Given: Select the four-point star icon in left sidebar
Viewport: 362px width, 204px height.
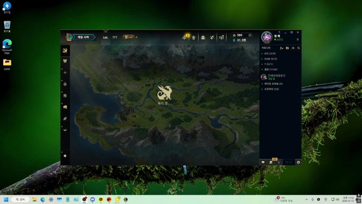Looking at the screenshot, I should (x=65, y=72).
